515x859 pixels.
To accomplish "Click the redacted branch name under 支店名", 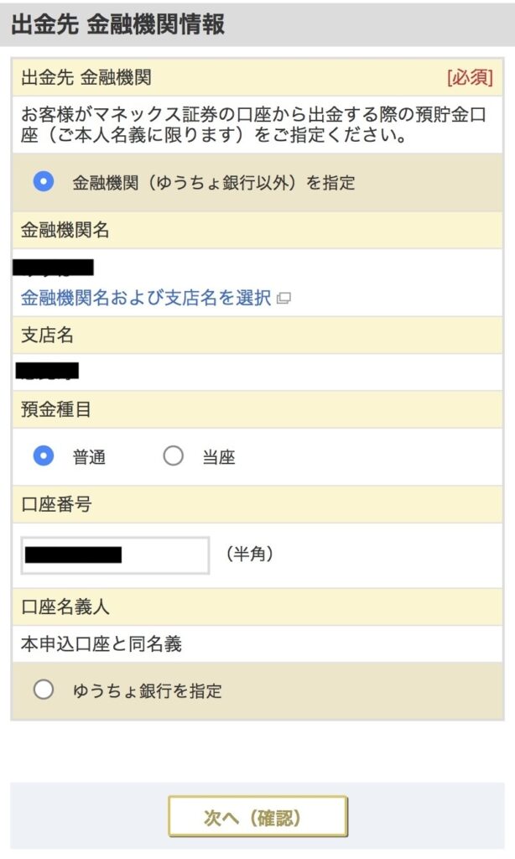I will coord(48,371).
